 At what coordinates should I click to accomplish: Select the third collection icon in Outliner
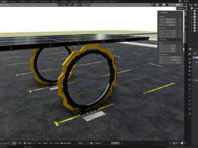(x=195, y=16)
